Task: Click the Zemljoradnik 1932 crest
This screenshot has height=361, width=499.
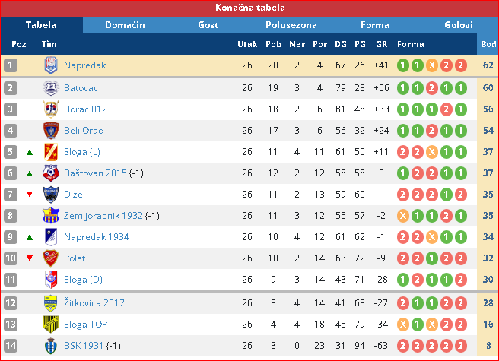Action: pos(51,216)
